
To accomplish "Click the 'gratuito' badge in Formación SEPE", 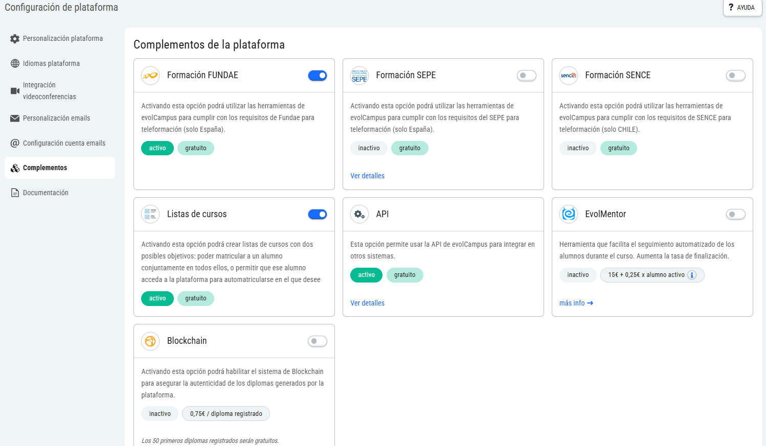I will [410, 148].
